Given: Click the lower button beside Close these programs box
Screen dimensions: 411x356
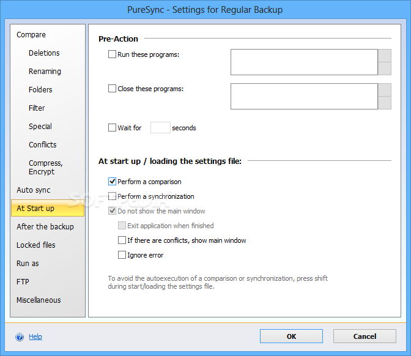Looking at the screenshot, I should (385, 103).
